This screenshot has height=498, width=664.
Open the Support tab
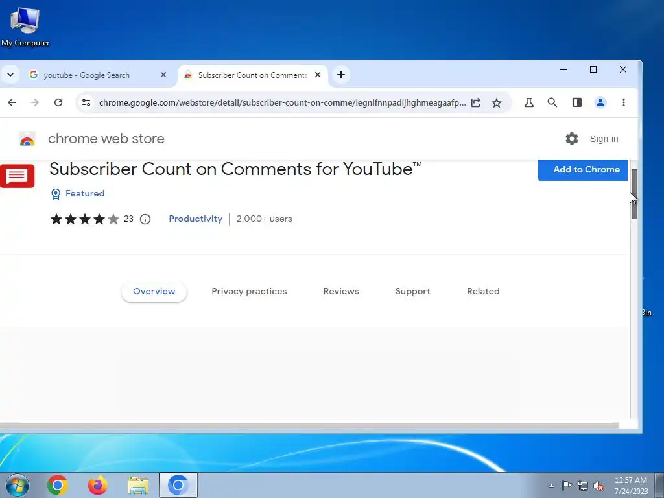pos(412,291)
